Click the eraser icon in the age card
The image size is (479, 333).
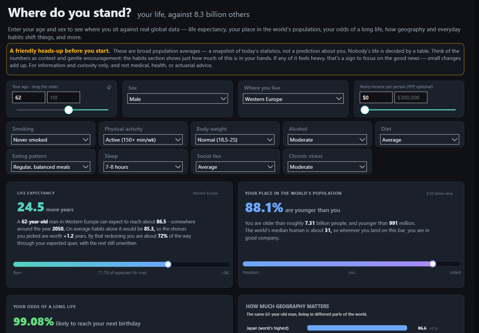(109, 87)
